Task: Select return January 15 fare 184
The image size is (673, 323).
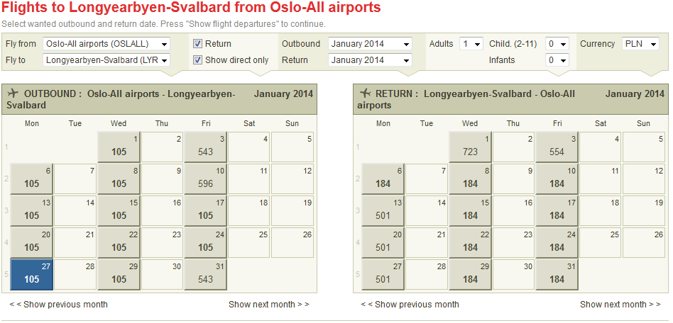Action: point(471,211)
